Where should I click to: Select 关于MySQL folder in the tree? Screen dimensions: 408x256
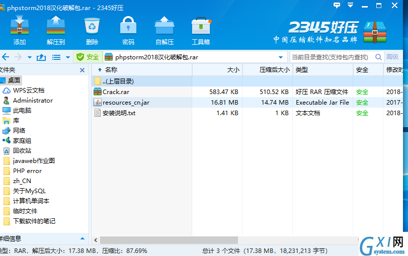(29, 191)
